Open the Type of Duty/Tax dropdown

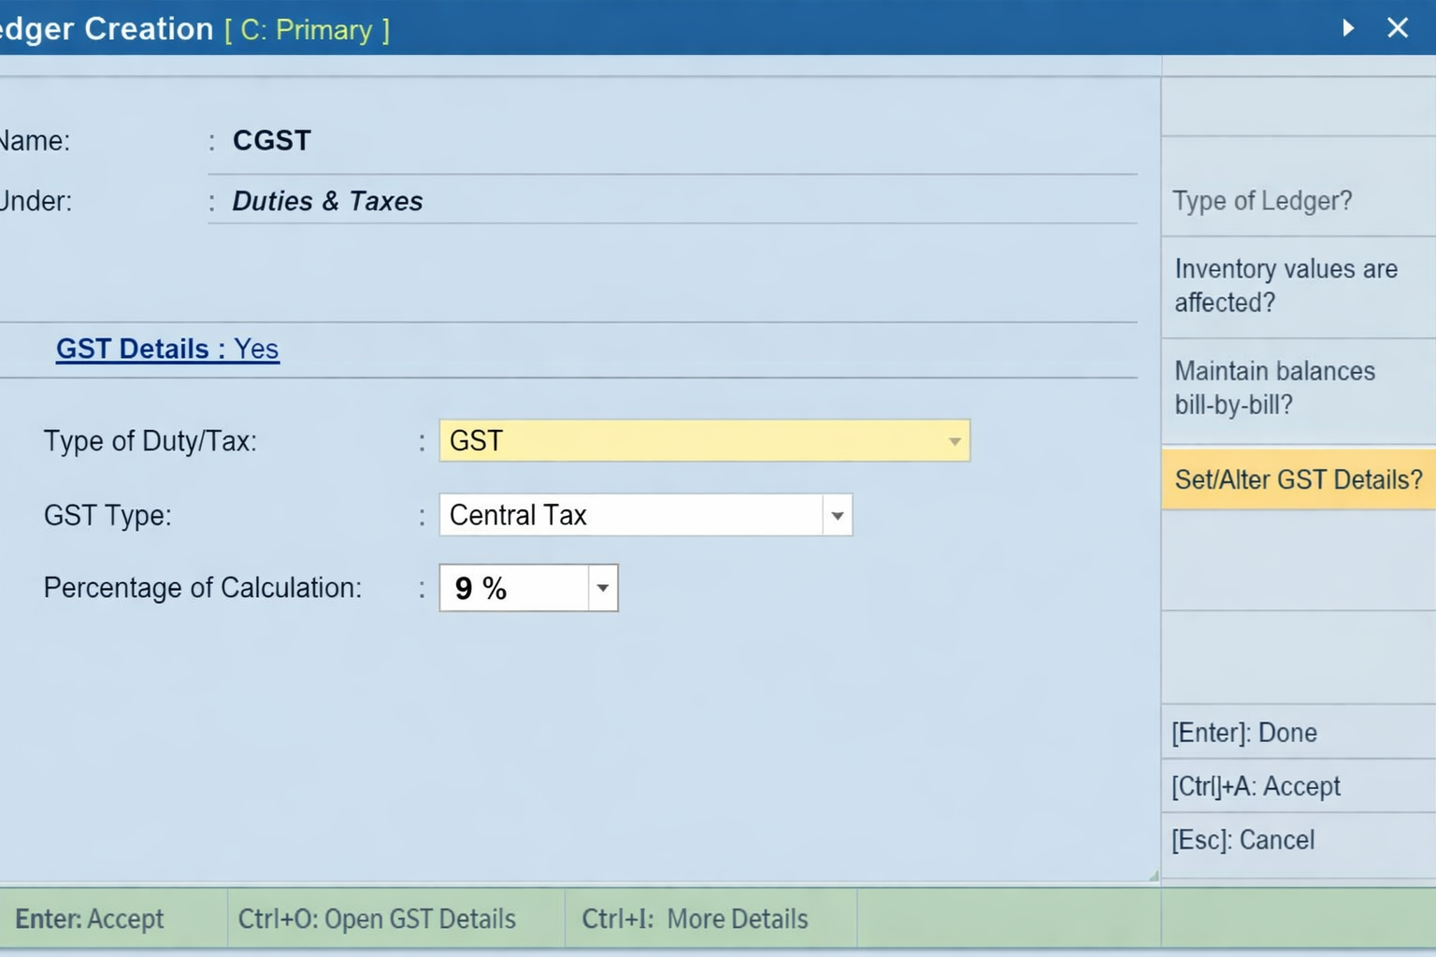click(x=953, y=440)
